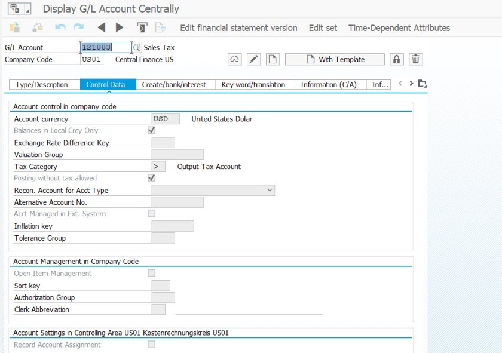The height and width of the screenshot is (353, 502).
Task: Click the Create blank page icon
Action: [273, 59]
